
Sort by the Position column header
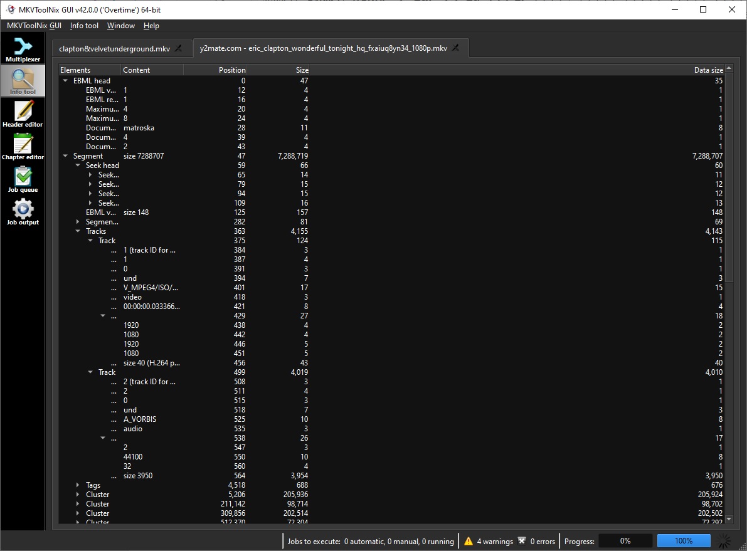pos(215,70)
